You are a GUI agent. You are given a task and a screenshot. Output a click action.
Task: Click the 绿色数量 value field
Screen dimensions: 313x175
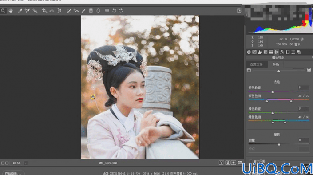303,109
